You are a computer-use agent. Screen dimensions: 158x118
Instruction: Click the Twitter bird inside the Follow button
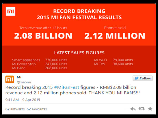tap(136, 78)
